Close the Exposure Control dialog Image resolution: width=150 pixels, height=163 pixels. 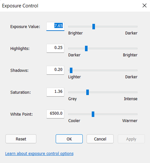point(144,6)
